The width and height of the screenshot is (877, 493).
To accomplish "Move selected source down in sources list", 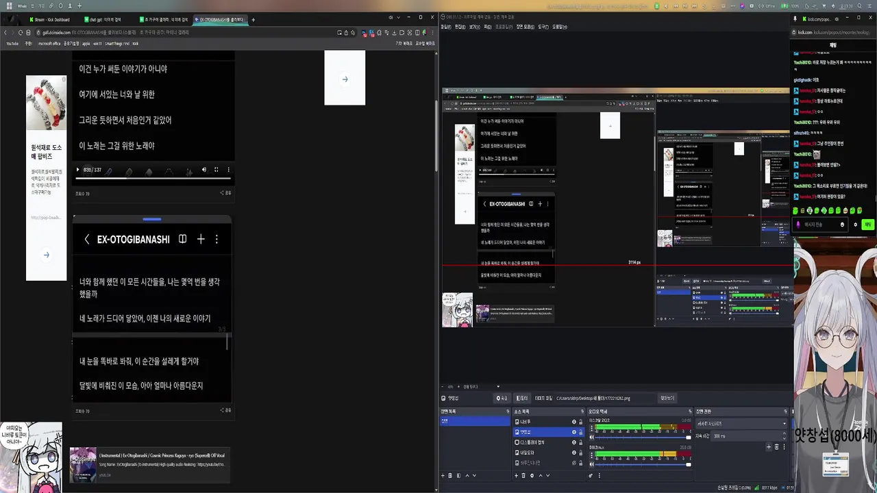I will click(x=547, y=475).
